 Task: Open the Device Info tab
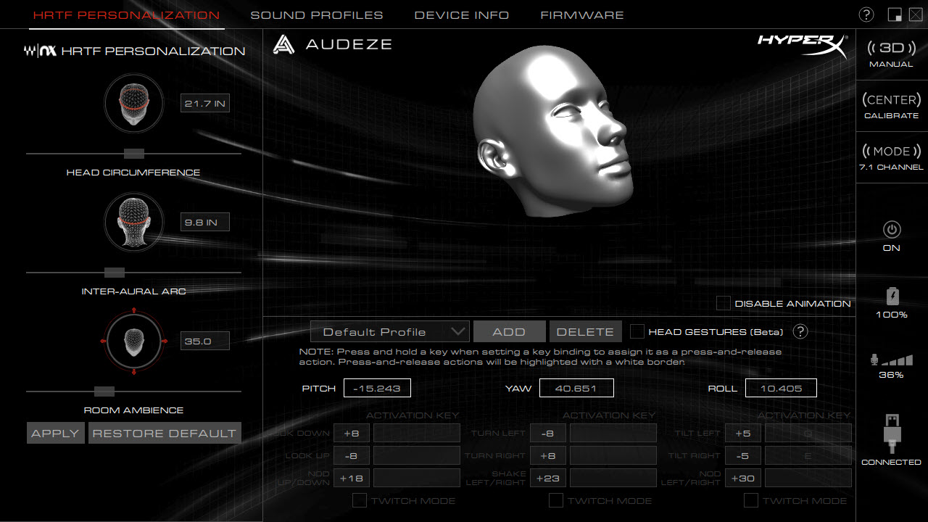pos(462,14)
